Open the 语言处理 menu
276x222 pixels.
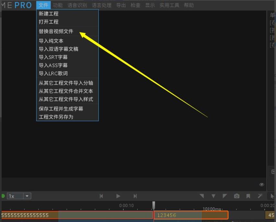click(102, 5)
